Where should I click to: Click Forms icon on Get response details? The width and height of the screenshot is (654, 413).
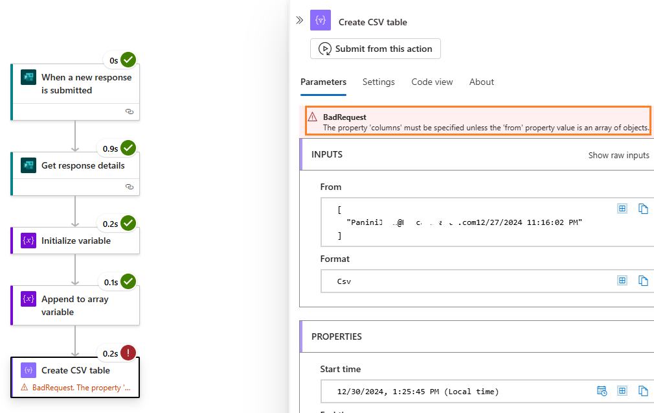coord(28,165)
